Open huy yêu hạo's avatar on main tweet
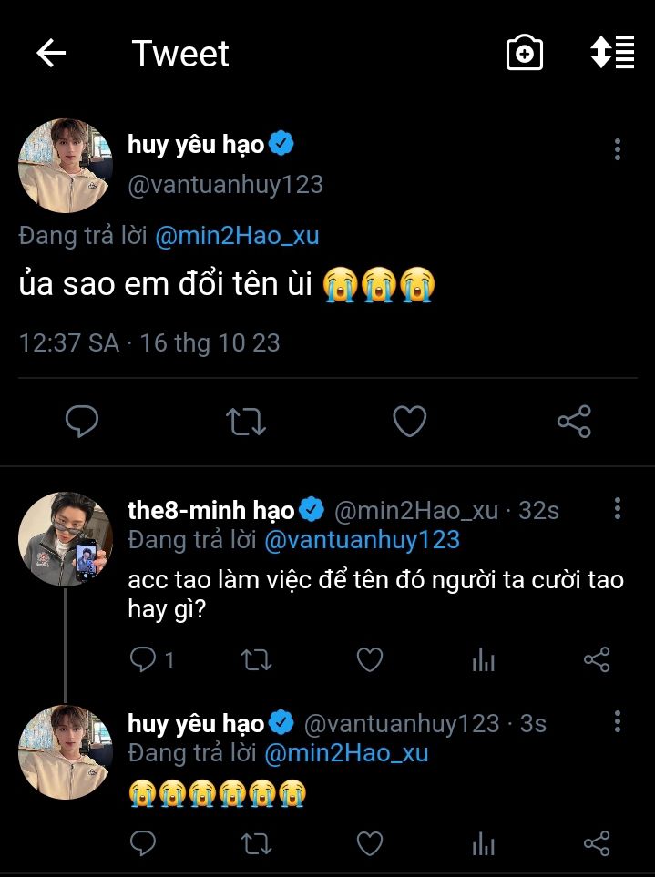The width and height of the screenshot is (655, 877). pyautogui.click(x=64, y=165)
